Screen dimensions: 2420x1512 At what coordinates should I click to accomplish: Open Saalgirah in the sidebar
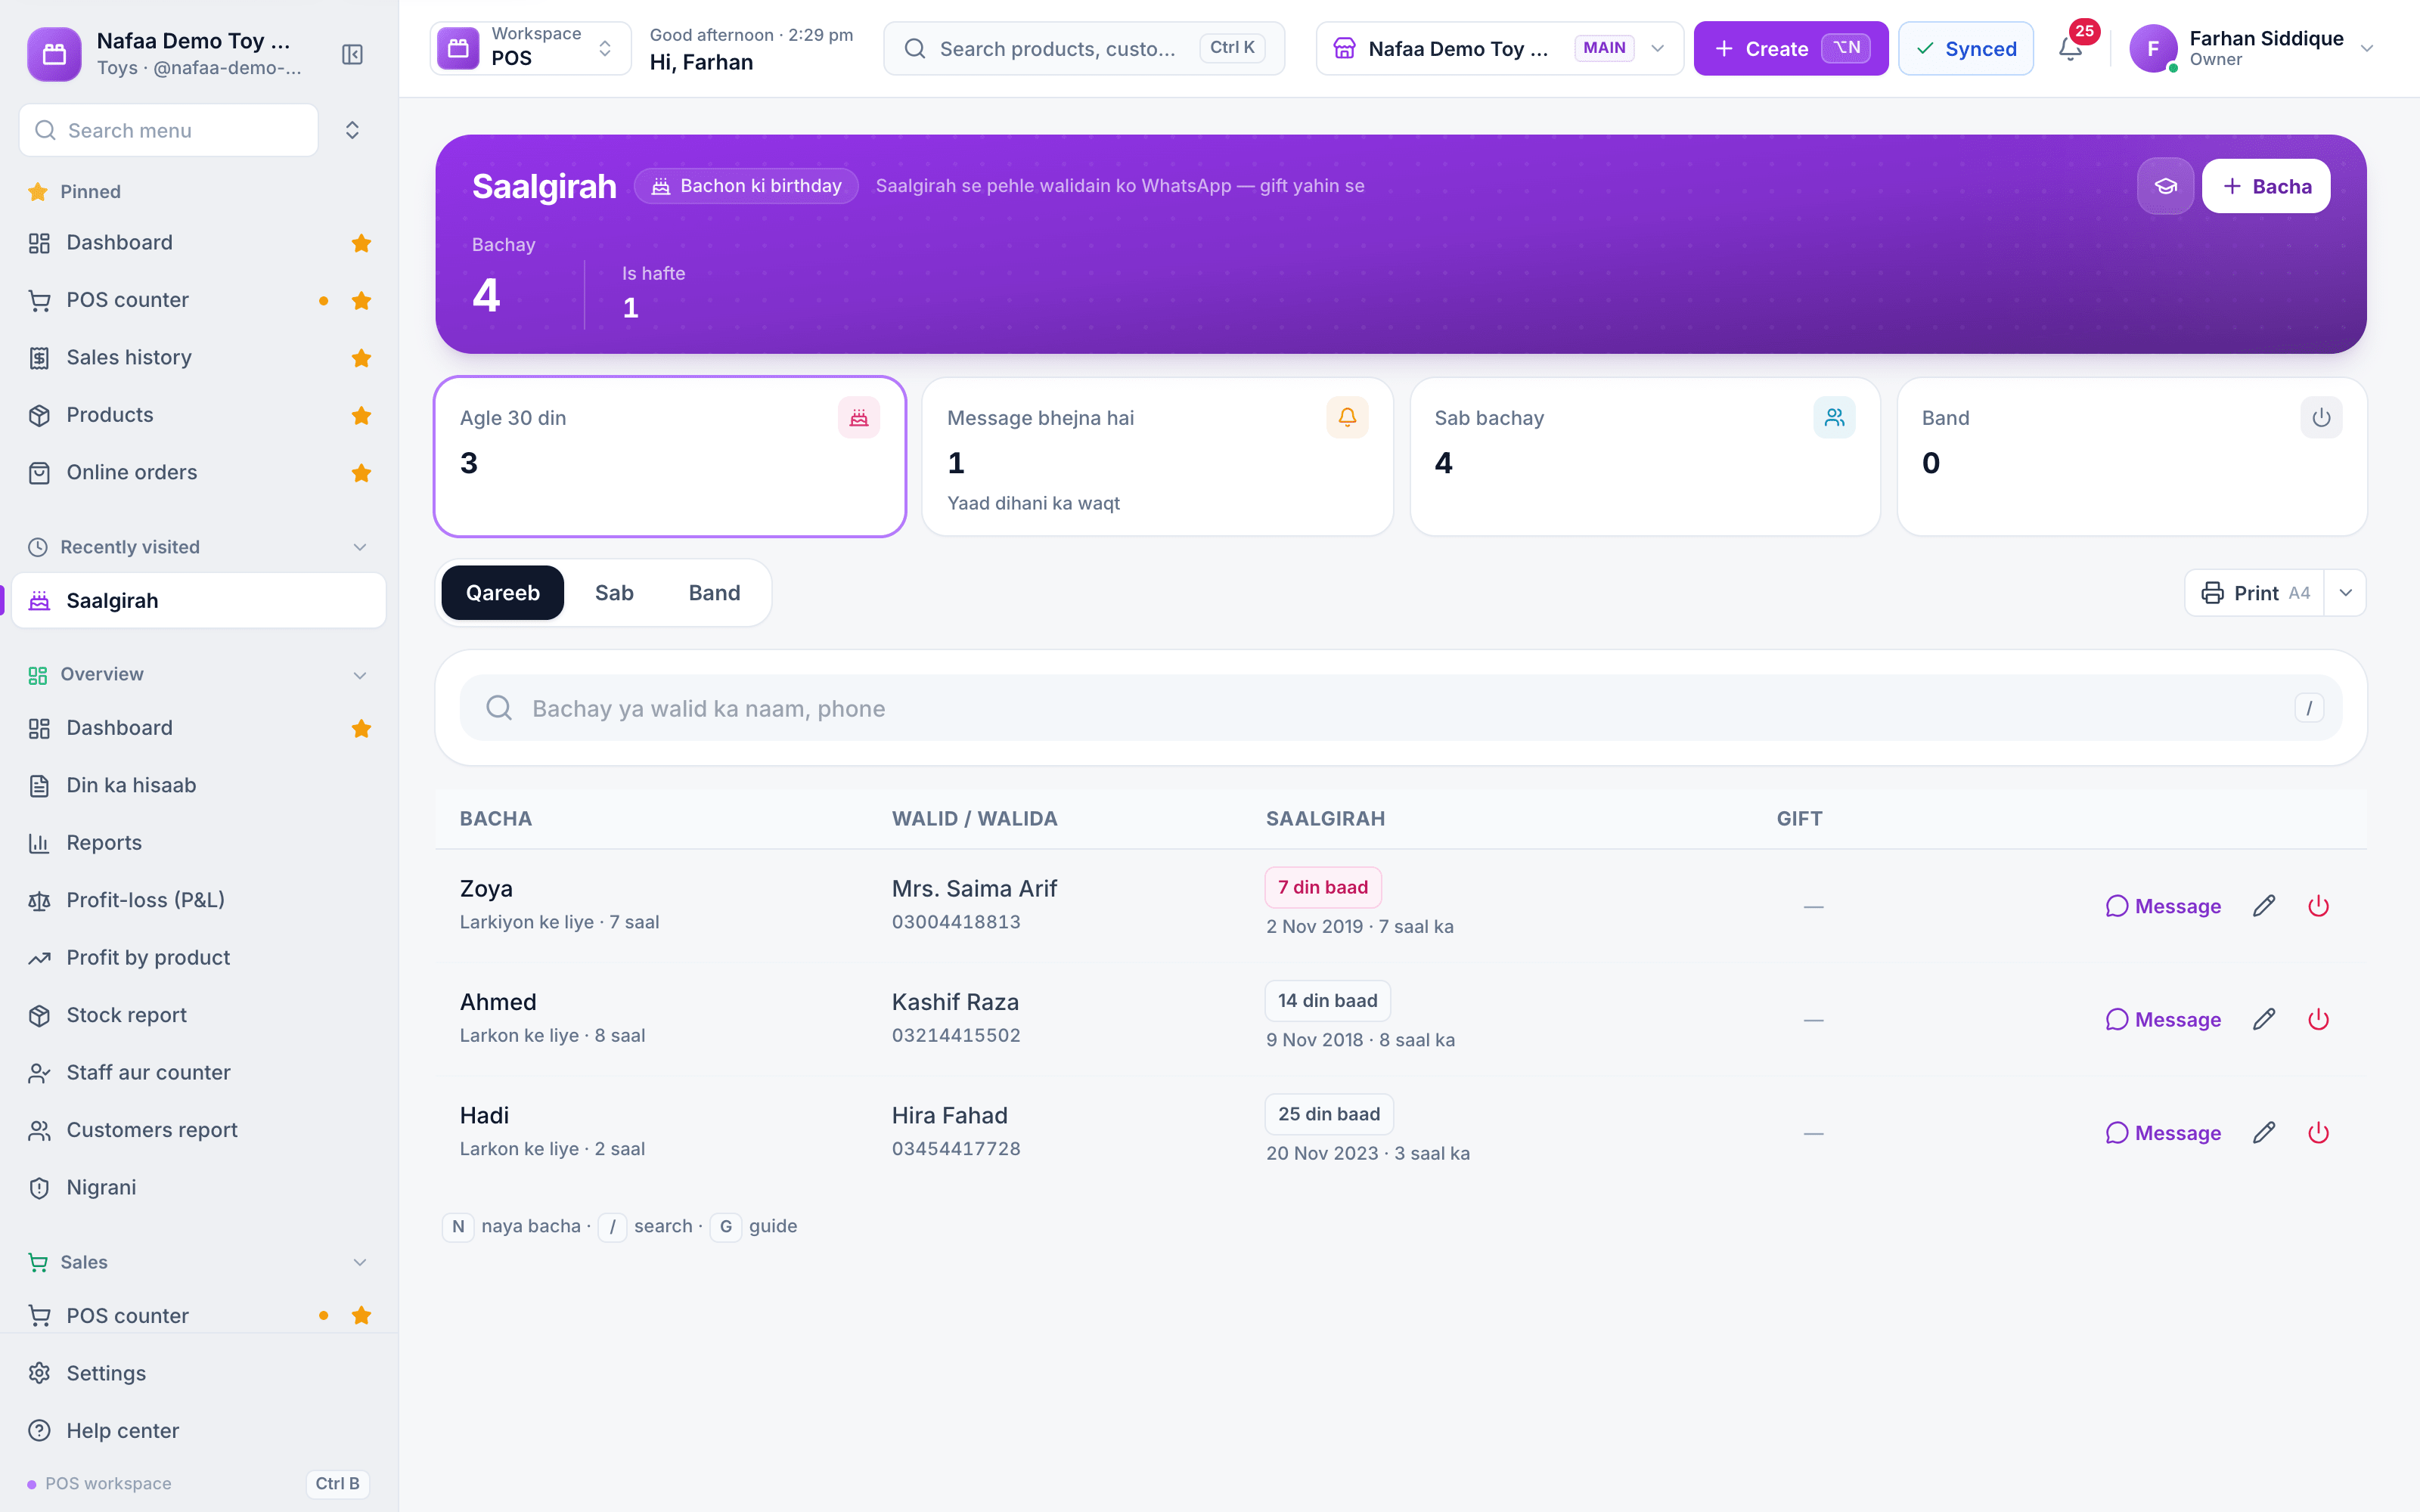point(199,600)
